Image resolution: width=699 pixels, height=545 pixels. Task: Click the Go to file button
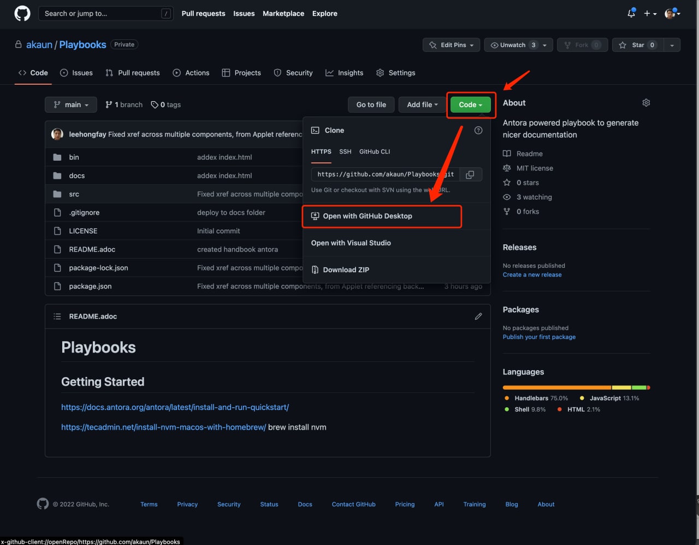coord(371,104)
